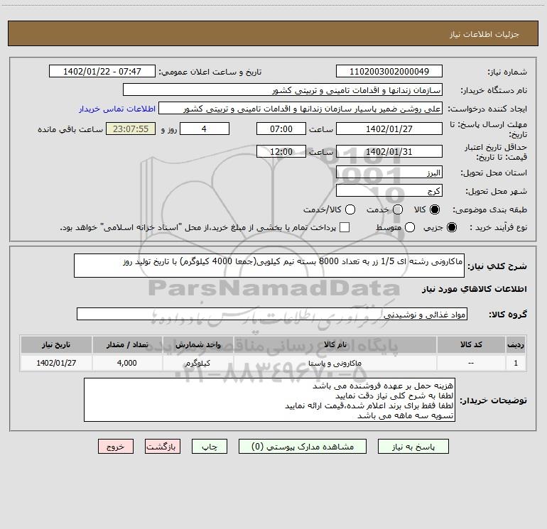The width and height of the screenshot is (547, 529).
Task: Select the کالا/خدمت radio button
Action: (x=350, y=209)
